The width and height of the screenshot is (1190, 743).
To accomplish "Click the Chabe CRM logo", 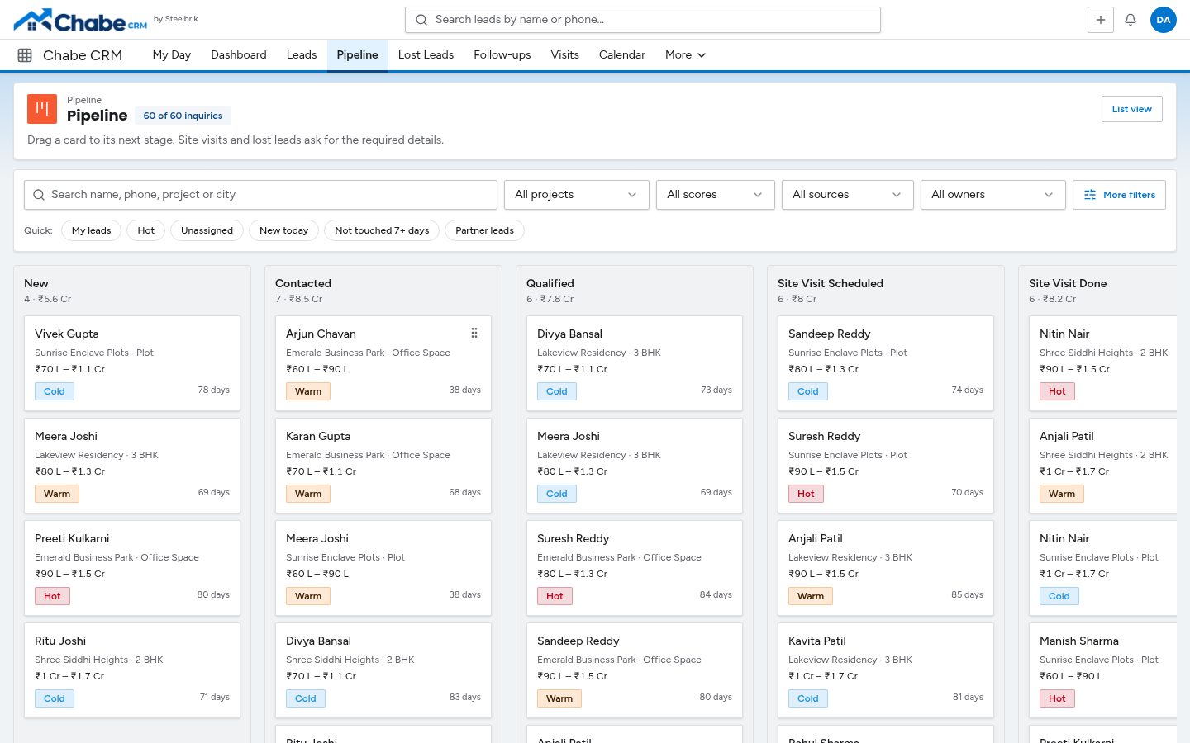I will [80, 20].
